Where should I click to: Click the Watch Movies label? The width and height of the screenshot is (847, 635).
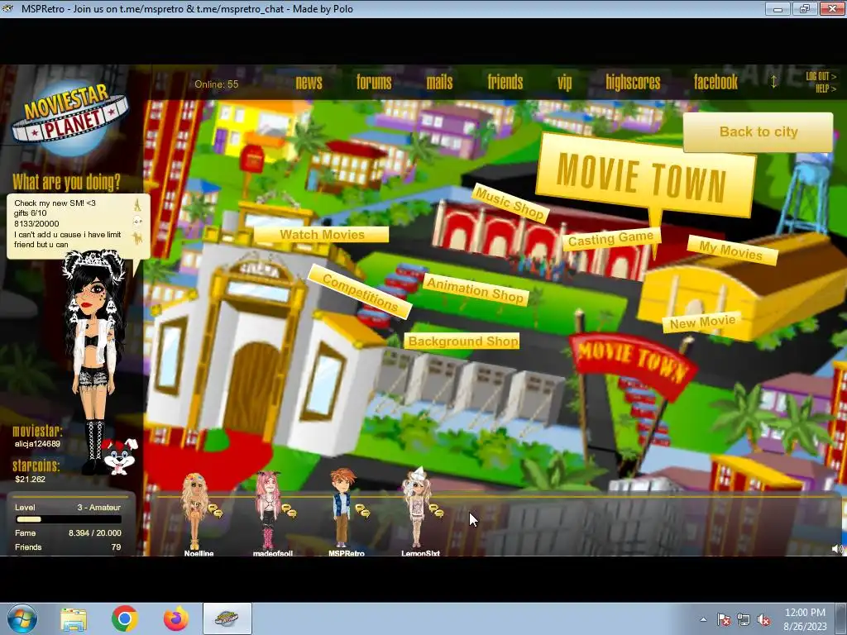pyautogui.click(x=322, y=234)
